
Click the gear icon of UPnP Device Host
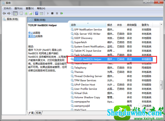coord(72,85)
